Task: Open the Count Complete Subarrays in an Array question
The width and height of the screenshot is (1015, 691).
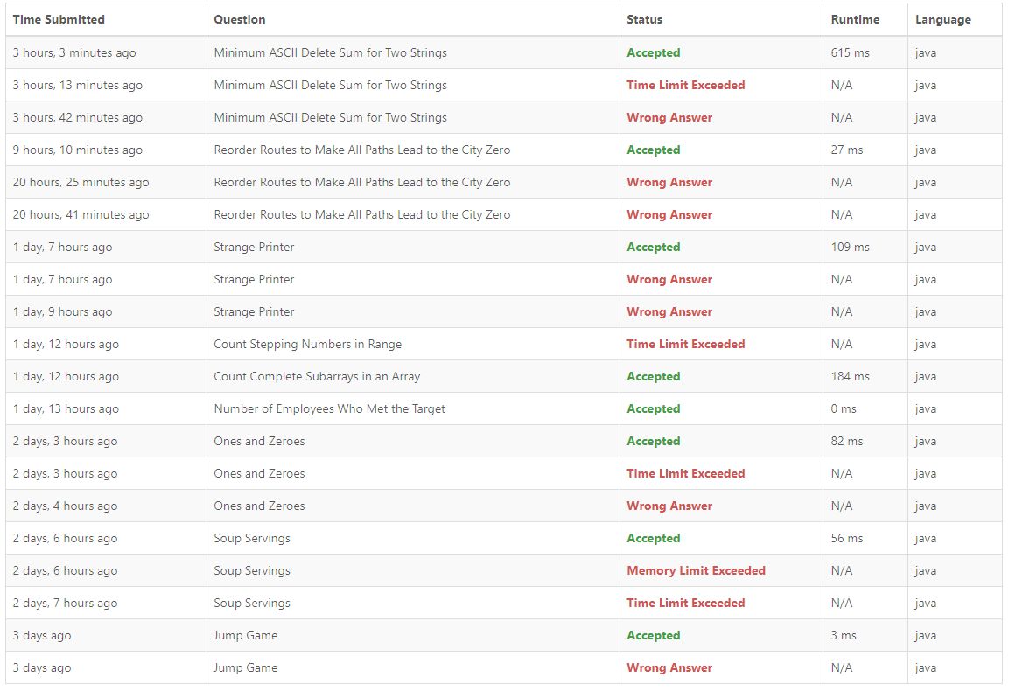Action: pos(317,377)
